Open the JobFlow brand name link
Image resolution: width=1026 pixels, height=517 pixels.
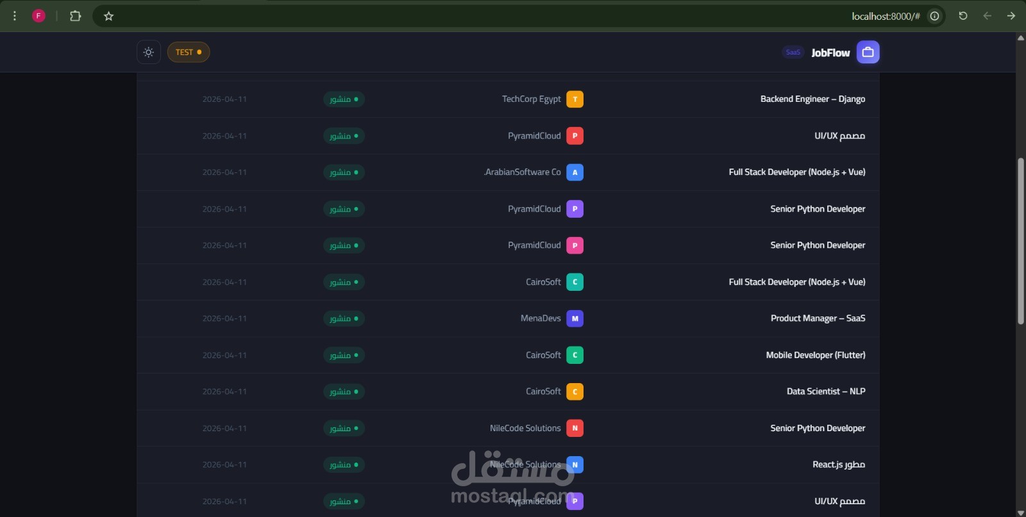click(x=830, y=53)
